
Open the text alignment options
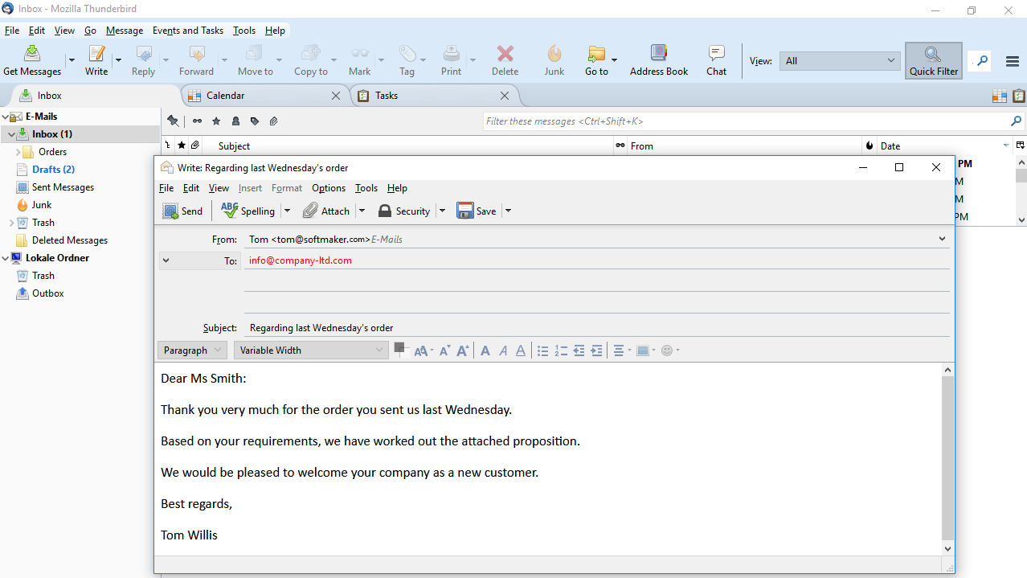point(622,350)
